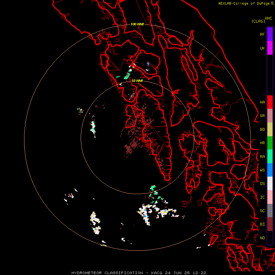Click the GR pinkish legend swatch

(x=270, y=116)
